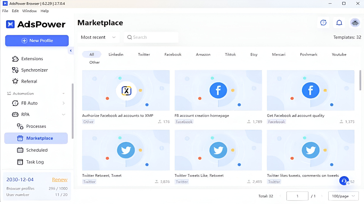Click the Renew link
The image size is (364, 204).
(60, 180)
